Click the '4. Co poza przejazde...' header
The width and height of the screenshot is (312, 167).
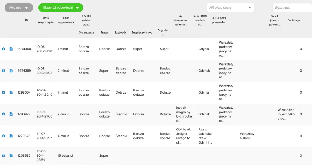click(219, 20)
